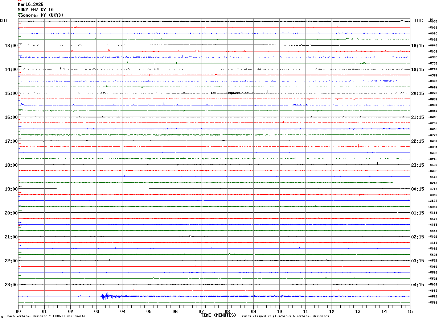Click the tall red spike on 13:15 trace
439x321 pixels.
tap(109, 49)
